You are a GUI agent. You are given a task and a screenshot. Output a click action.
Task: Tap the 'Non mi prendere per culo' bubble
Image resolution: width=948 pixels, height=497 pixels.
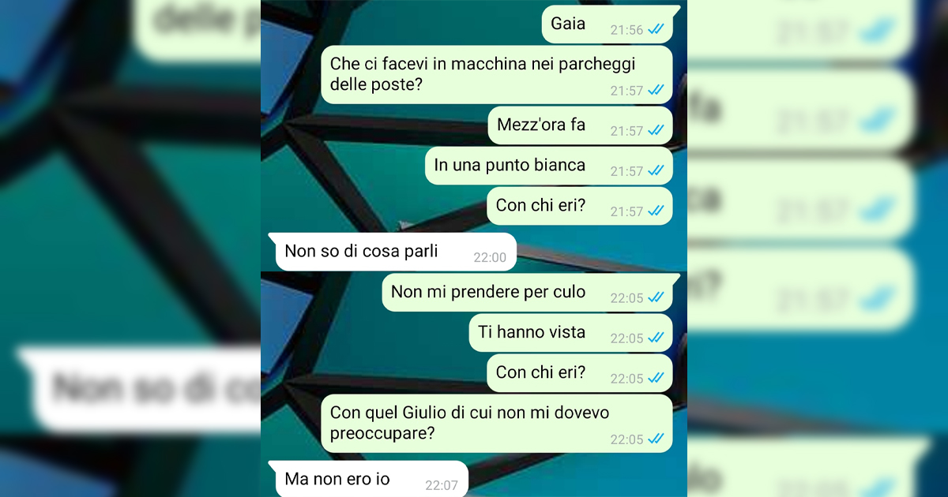531,293
